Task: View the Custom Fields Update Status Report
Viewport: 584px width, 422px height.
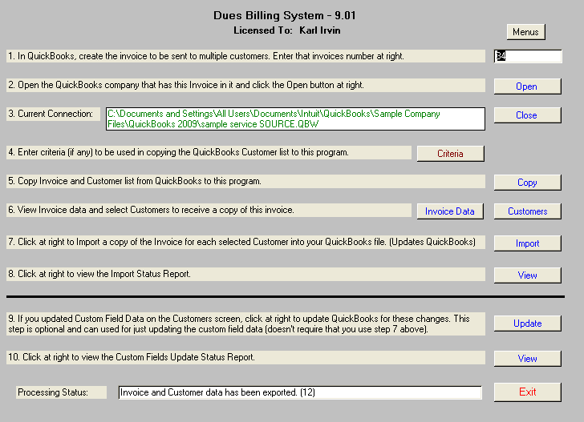Action: click(527, 359)
